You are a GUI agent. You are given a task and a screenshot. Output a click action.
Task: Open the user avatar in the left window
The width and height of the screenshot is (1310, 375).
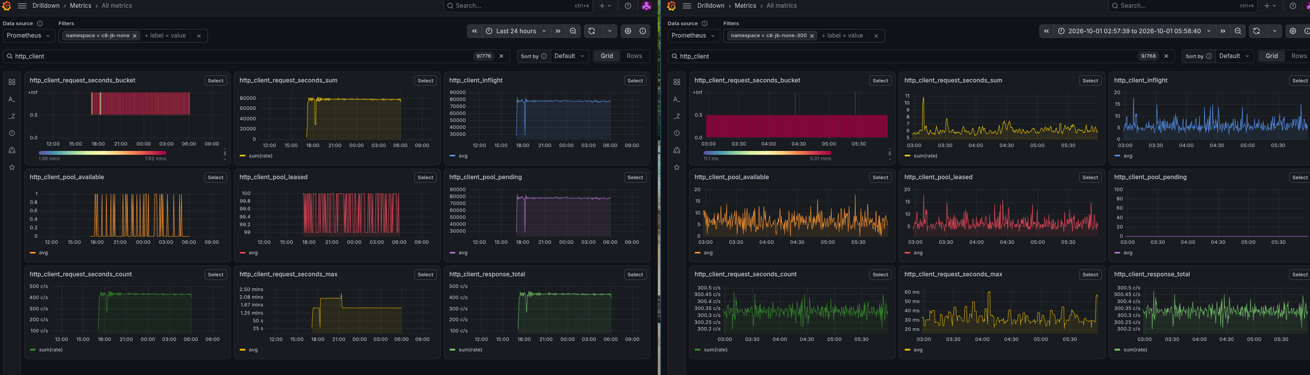click(x=646, y=5)
